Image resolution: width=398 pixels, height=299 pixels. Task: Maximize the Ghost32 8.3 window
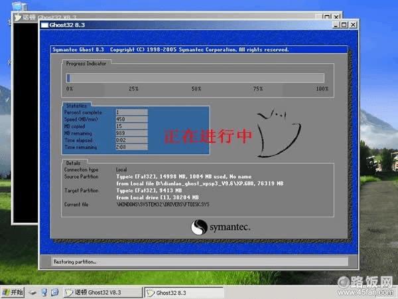[344, 25]
